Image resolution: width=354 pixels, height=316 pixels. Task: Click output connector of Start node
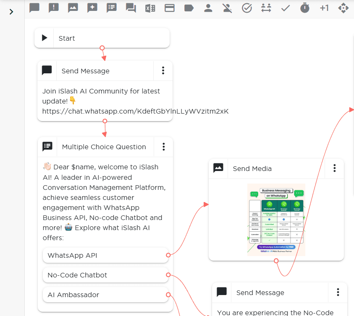102,48
